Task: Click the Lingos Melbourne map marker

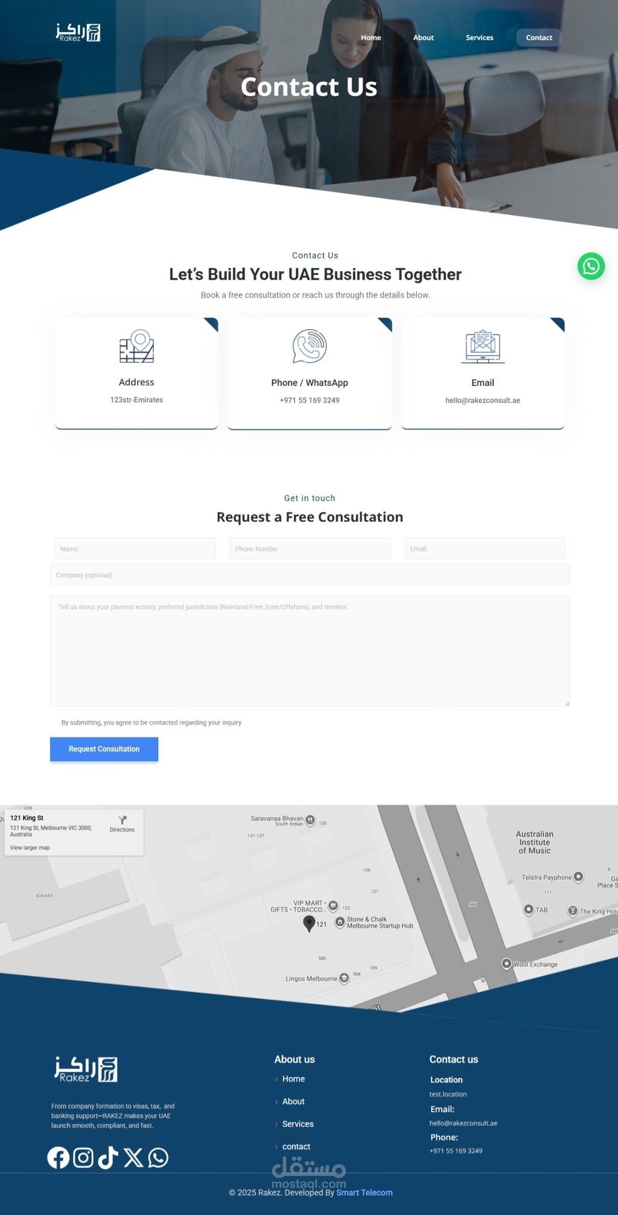Action: 344,978
